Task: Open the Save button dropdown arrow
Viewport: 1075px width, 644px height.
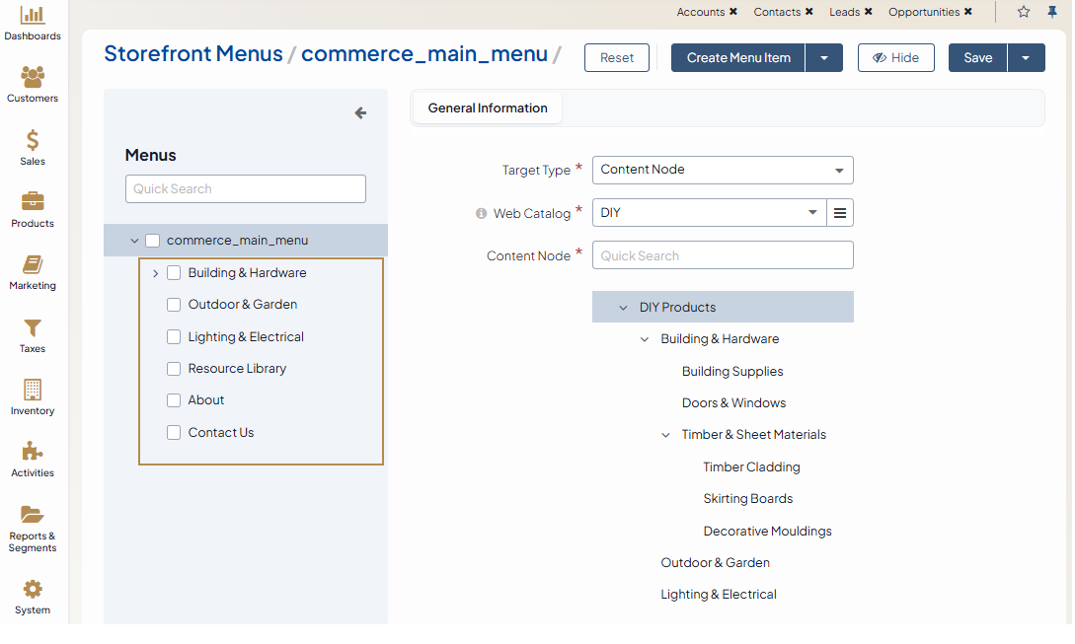Action: coord(1026,58)
